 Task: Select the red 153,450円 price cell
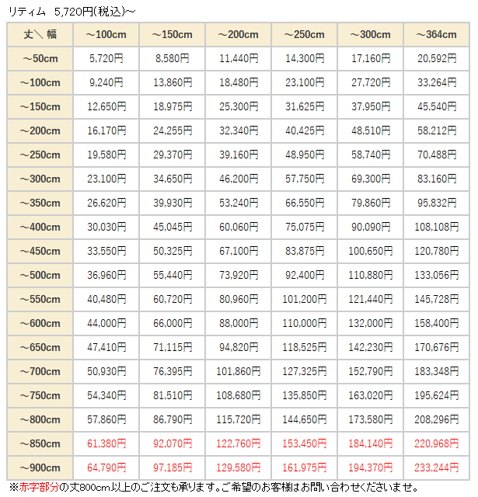point(305,444)
